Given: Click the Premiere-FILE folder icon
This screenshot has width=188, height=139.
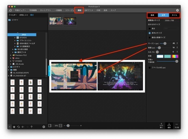Looking at the screenshot, I should [13, 55].
